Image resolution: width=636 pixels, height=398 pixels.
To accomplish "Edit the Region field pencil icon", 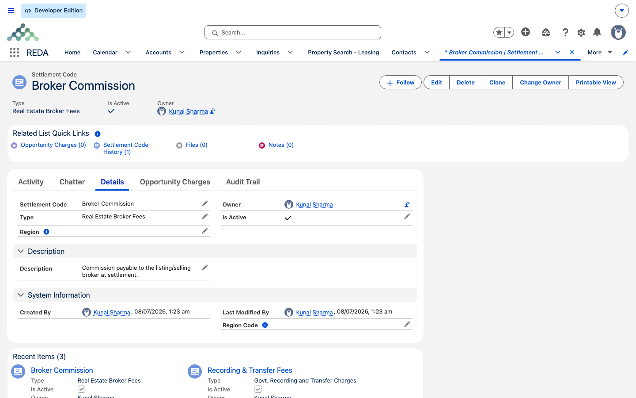I will pyautogui.click(x=205, y=231).
